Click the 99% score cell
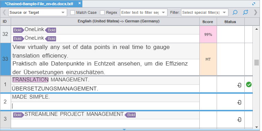The image size is (262, 131). click(x=208, y=34)
